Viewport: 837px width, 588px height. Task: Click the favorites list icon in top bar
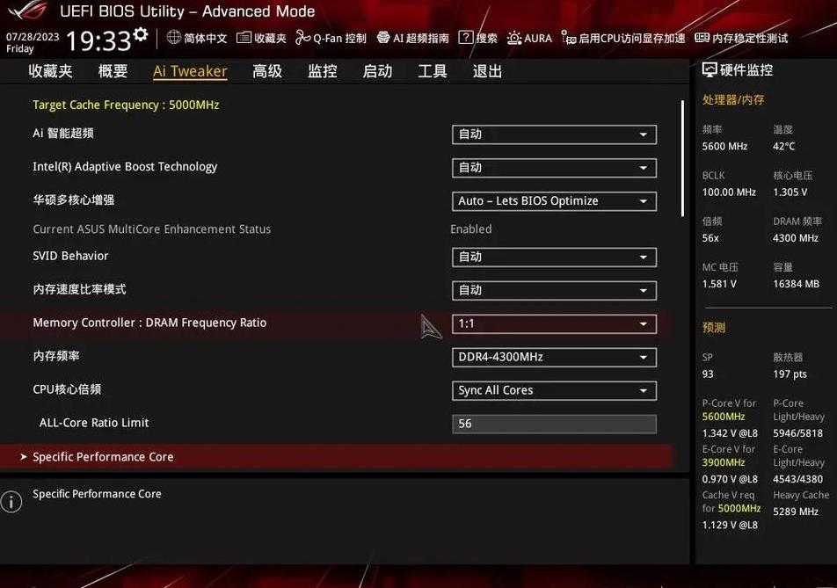[244, 37]
